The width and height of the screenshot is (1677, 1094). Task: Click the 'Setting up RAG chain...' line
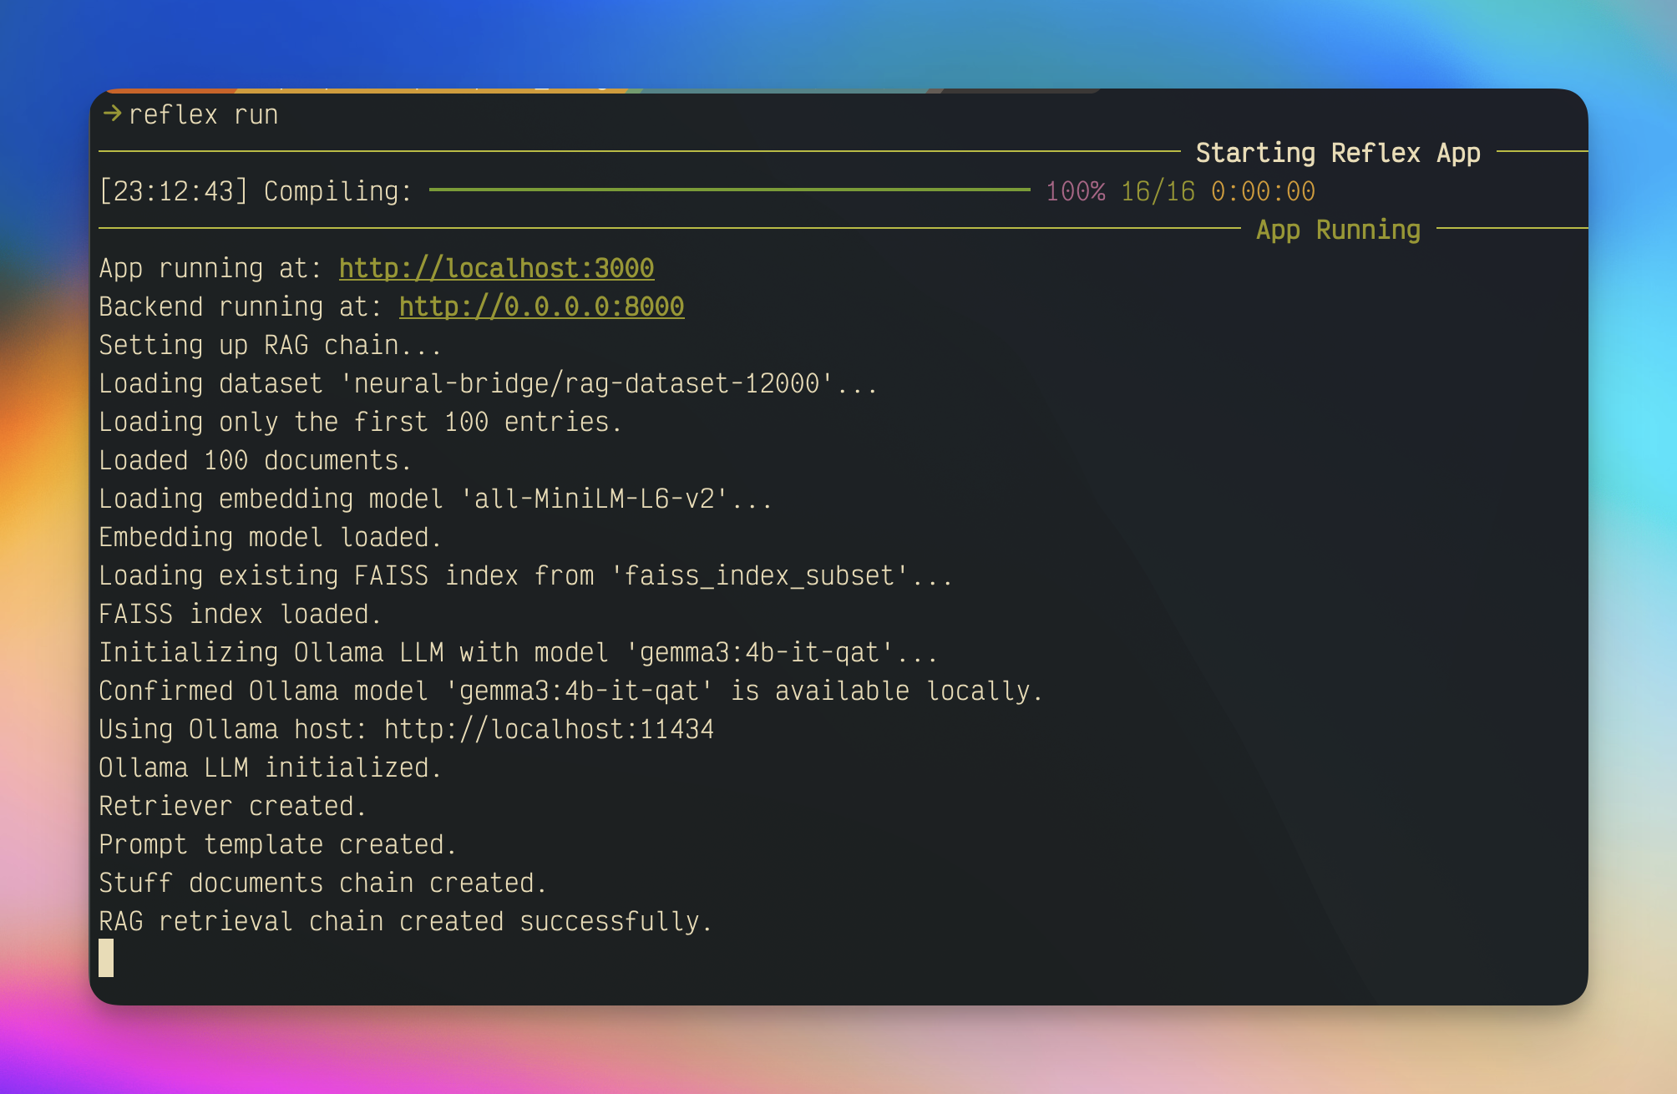[x=270, y=345]
